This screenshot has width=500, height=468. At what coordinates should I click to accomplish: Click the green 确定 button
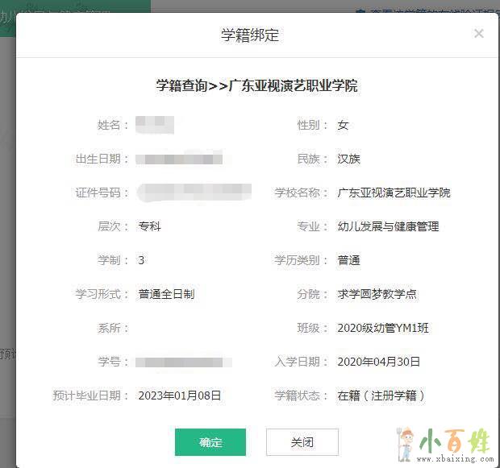tap(210, 442)
